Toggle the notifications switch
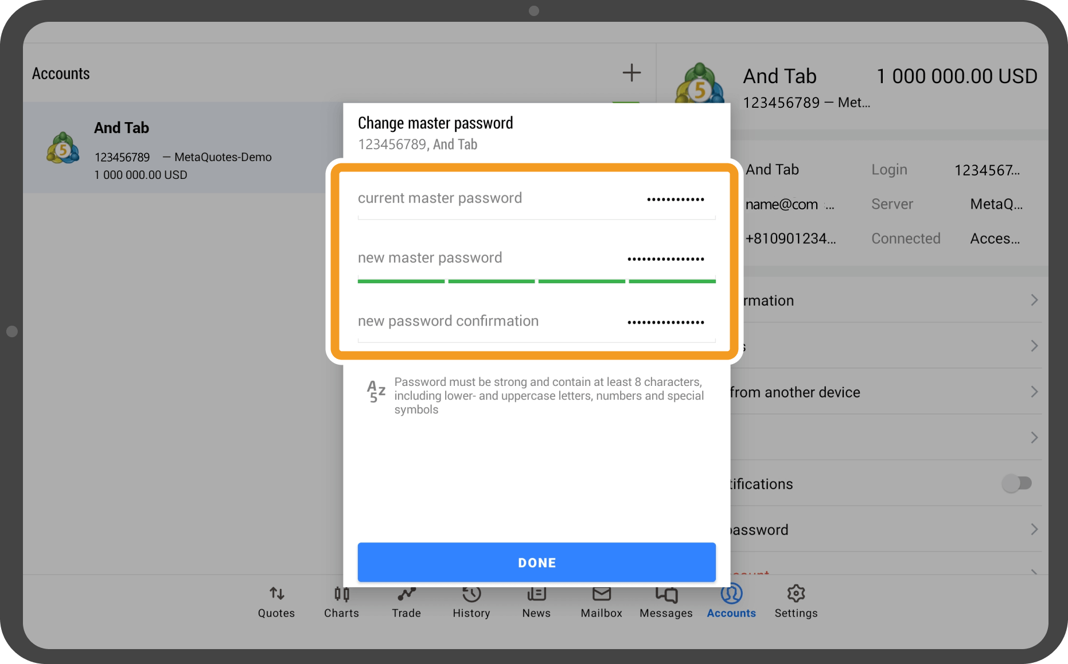Viewport: 1068px width, 664px height. click(1016, 483)
